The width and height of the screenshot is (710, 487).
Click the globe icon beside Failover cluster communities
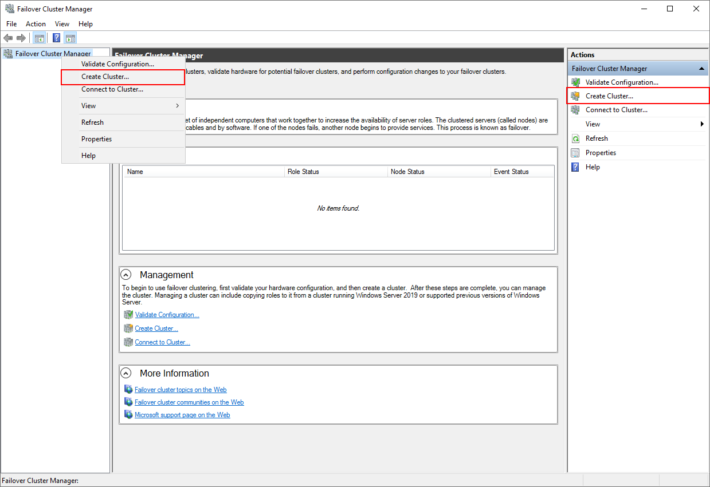[128, 402]
